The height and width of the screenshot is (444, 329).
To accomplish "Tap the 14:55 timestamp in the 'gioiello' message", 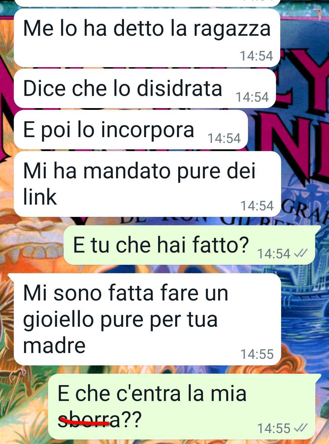I will pos(257,354).
